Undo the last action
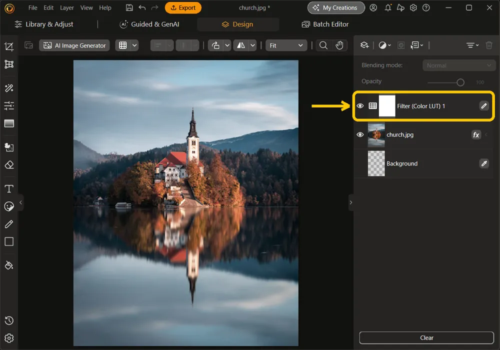500x350 pixels. click(x=142, y=7)
